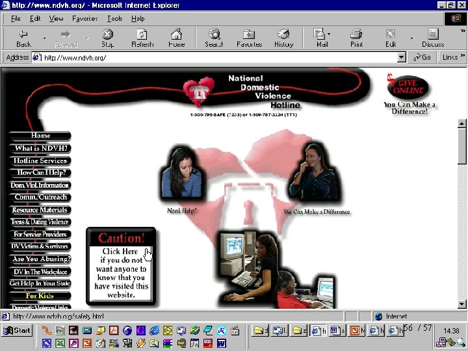This screenshot has height=351, width=468.
Task: Open Teens & Dating Violence
Action: (x=40, y=222)
